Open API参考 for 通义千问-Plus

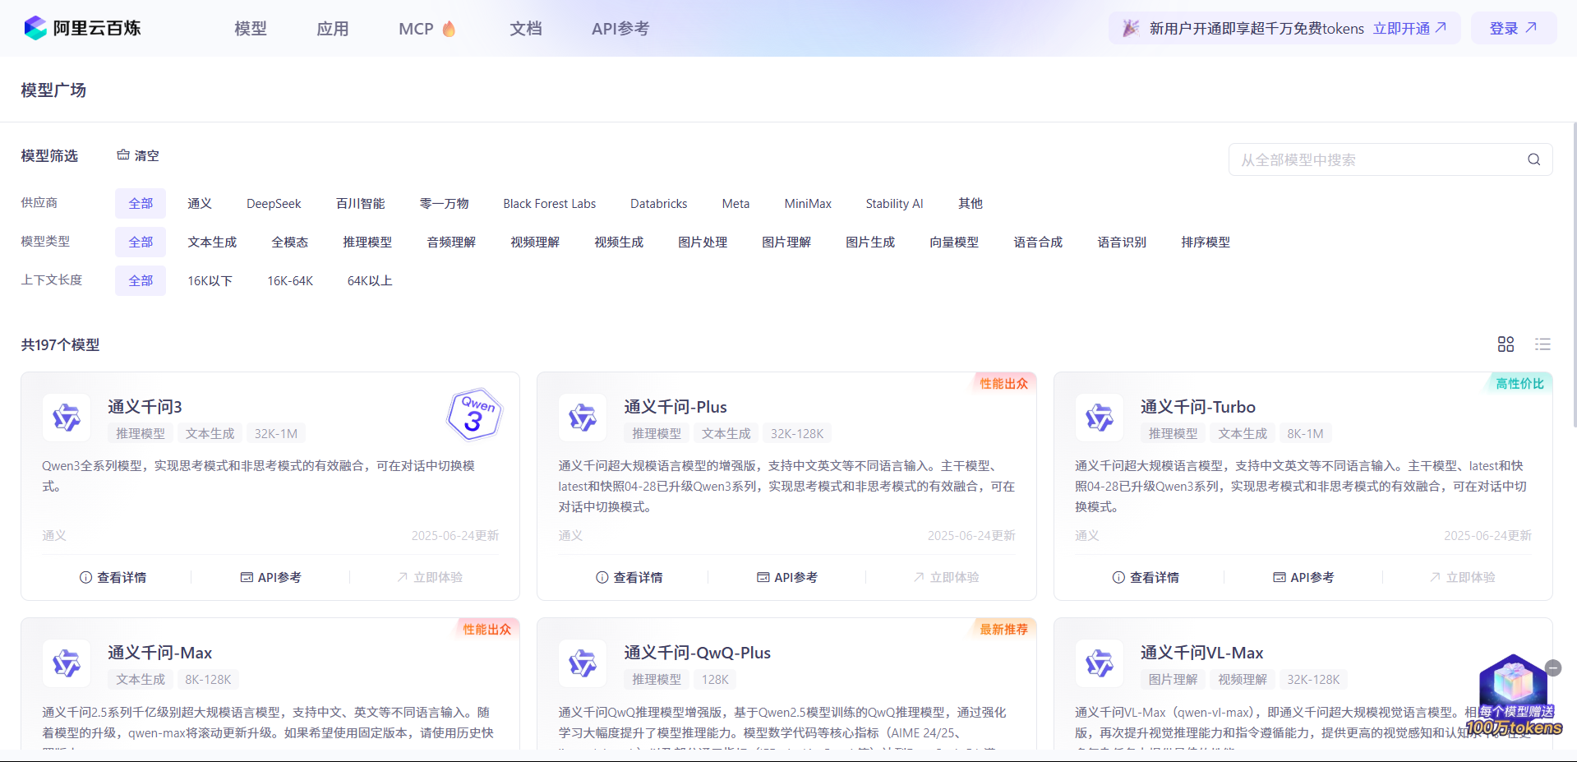click(x=786, y=577)
